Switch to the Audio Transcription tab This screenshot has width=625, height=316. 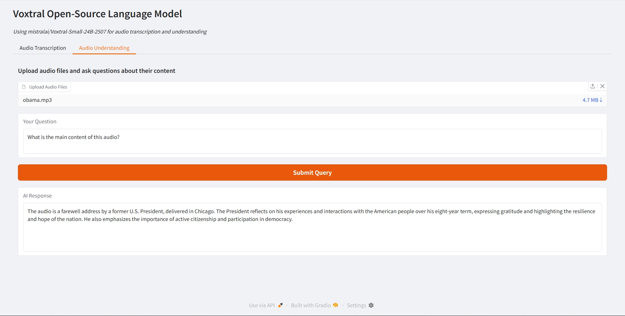point(43,48)
